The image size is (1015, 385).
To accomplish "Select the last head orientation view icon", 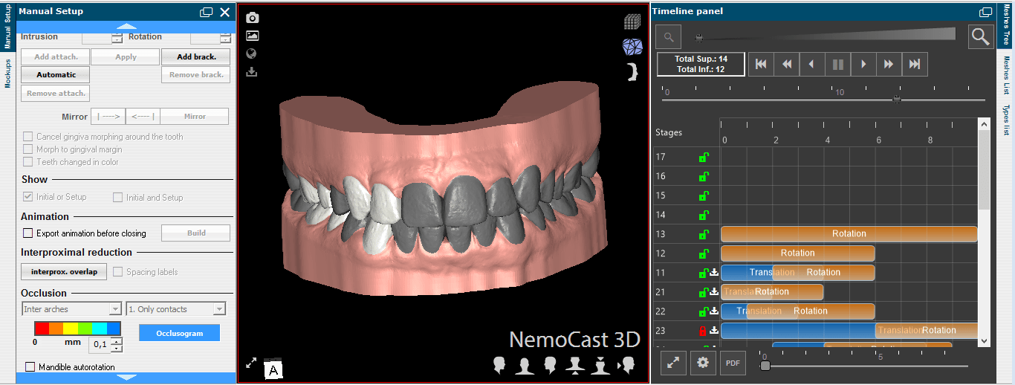I will tap(626, 365).
